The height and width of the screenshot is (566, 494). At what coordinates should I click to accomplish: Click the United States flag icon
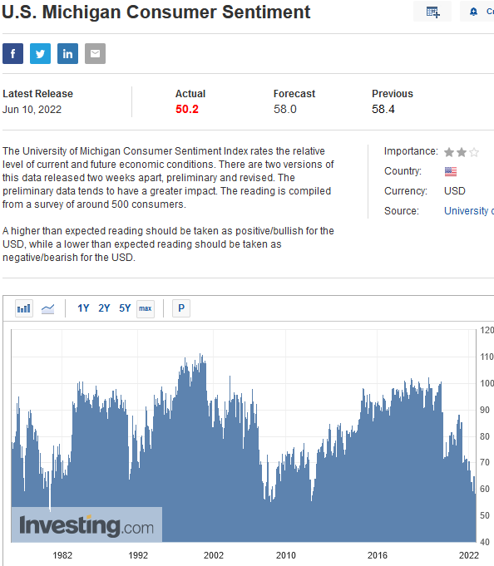coord(451,171)
